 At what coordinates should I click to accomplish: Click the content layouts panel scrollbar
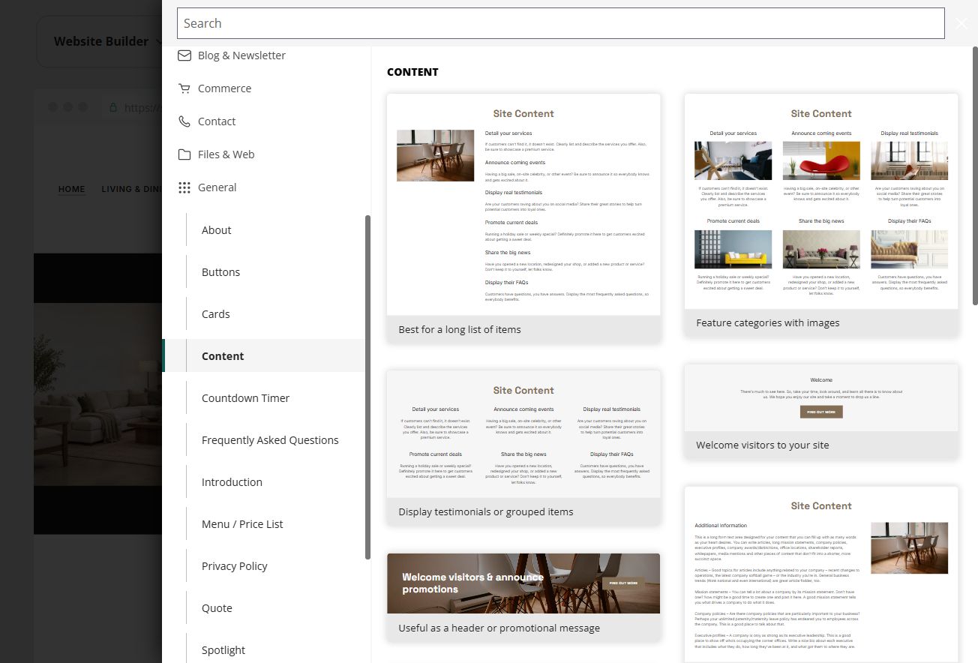(975, 177)
